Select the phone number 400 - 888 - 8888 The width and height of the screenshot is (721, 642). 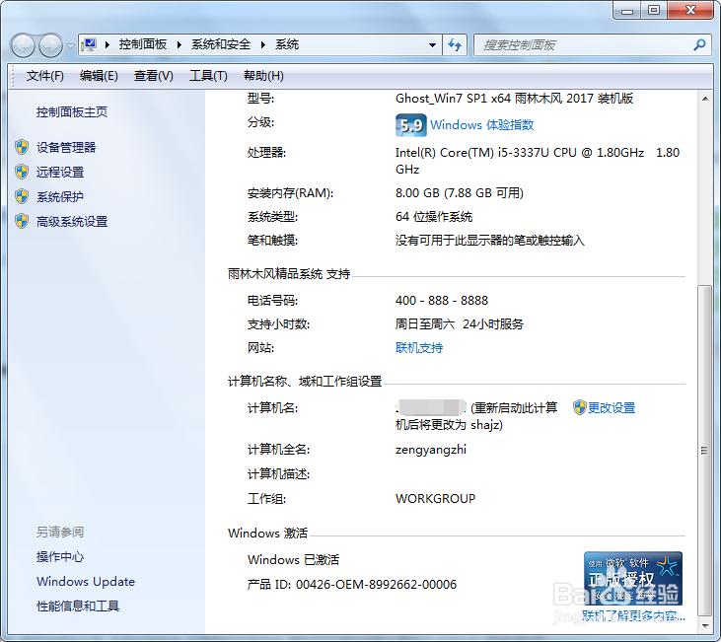point(442,301)
